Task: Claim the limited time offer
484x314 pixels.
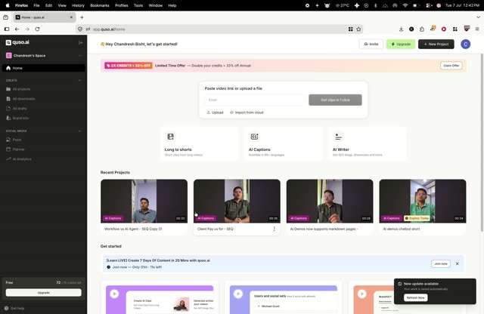Action: pyautogui.click(x=451, y=66)
